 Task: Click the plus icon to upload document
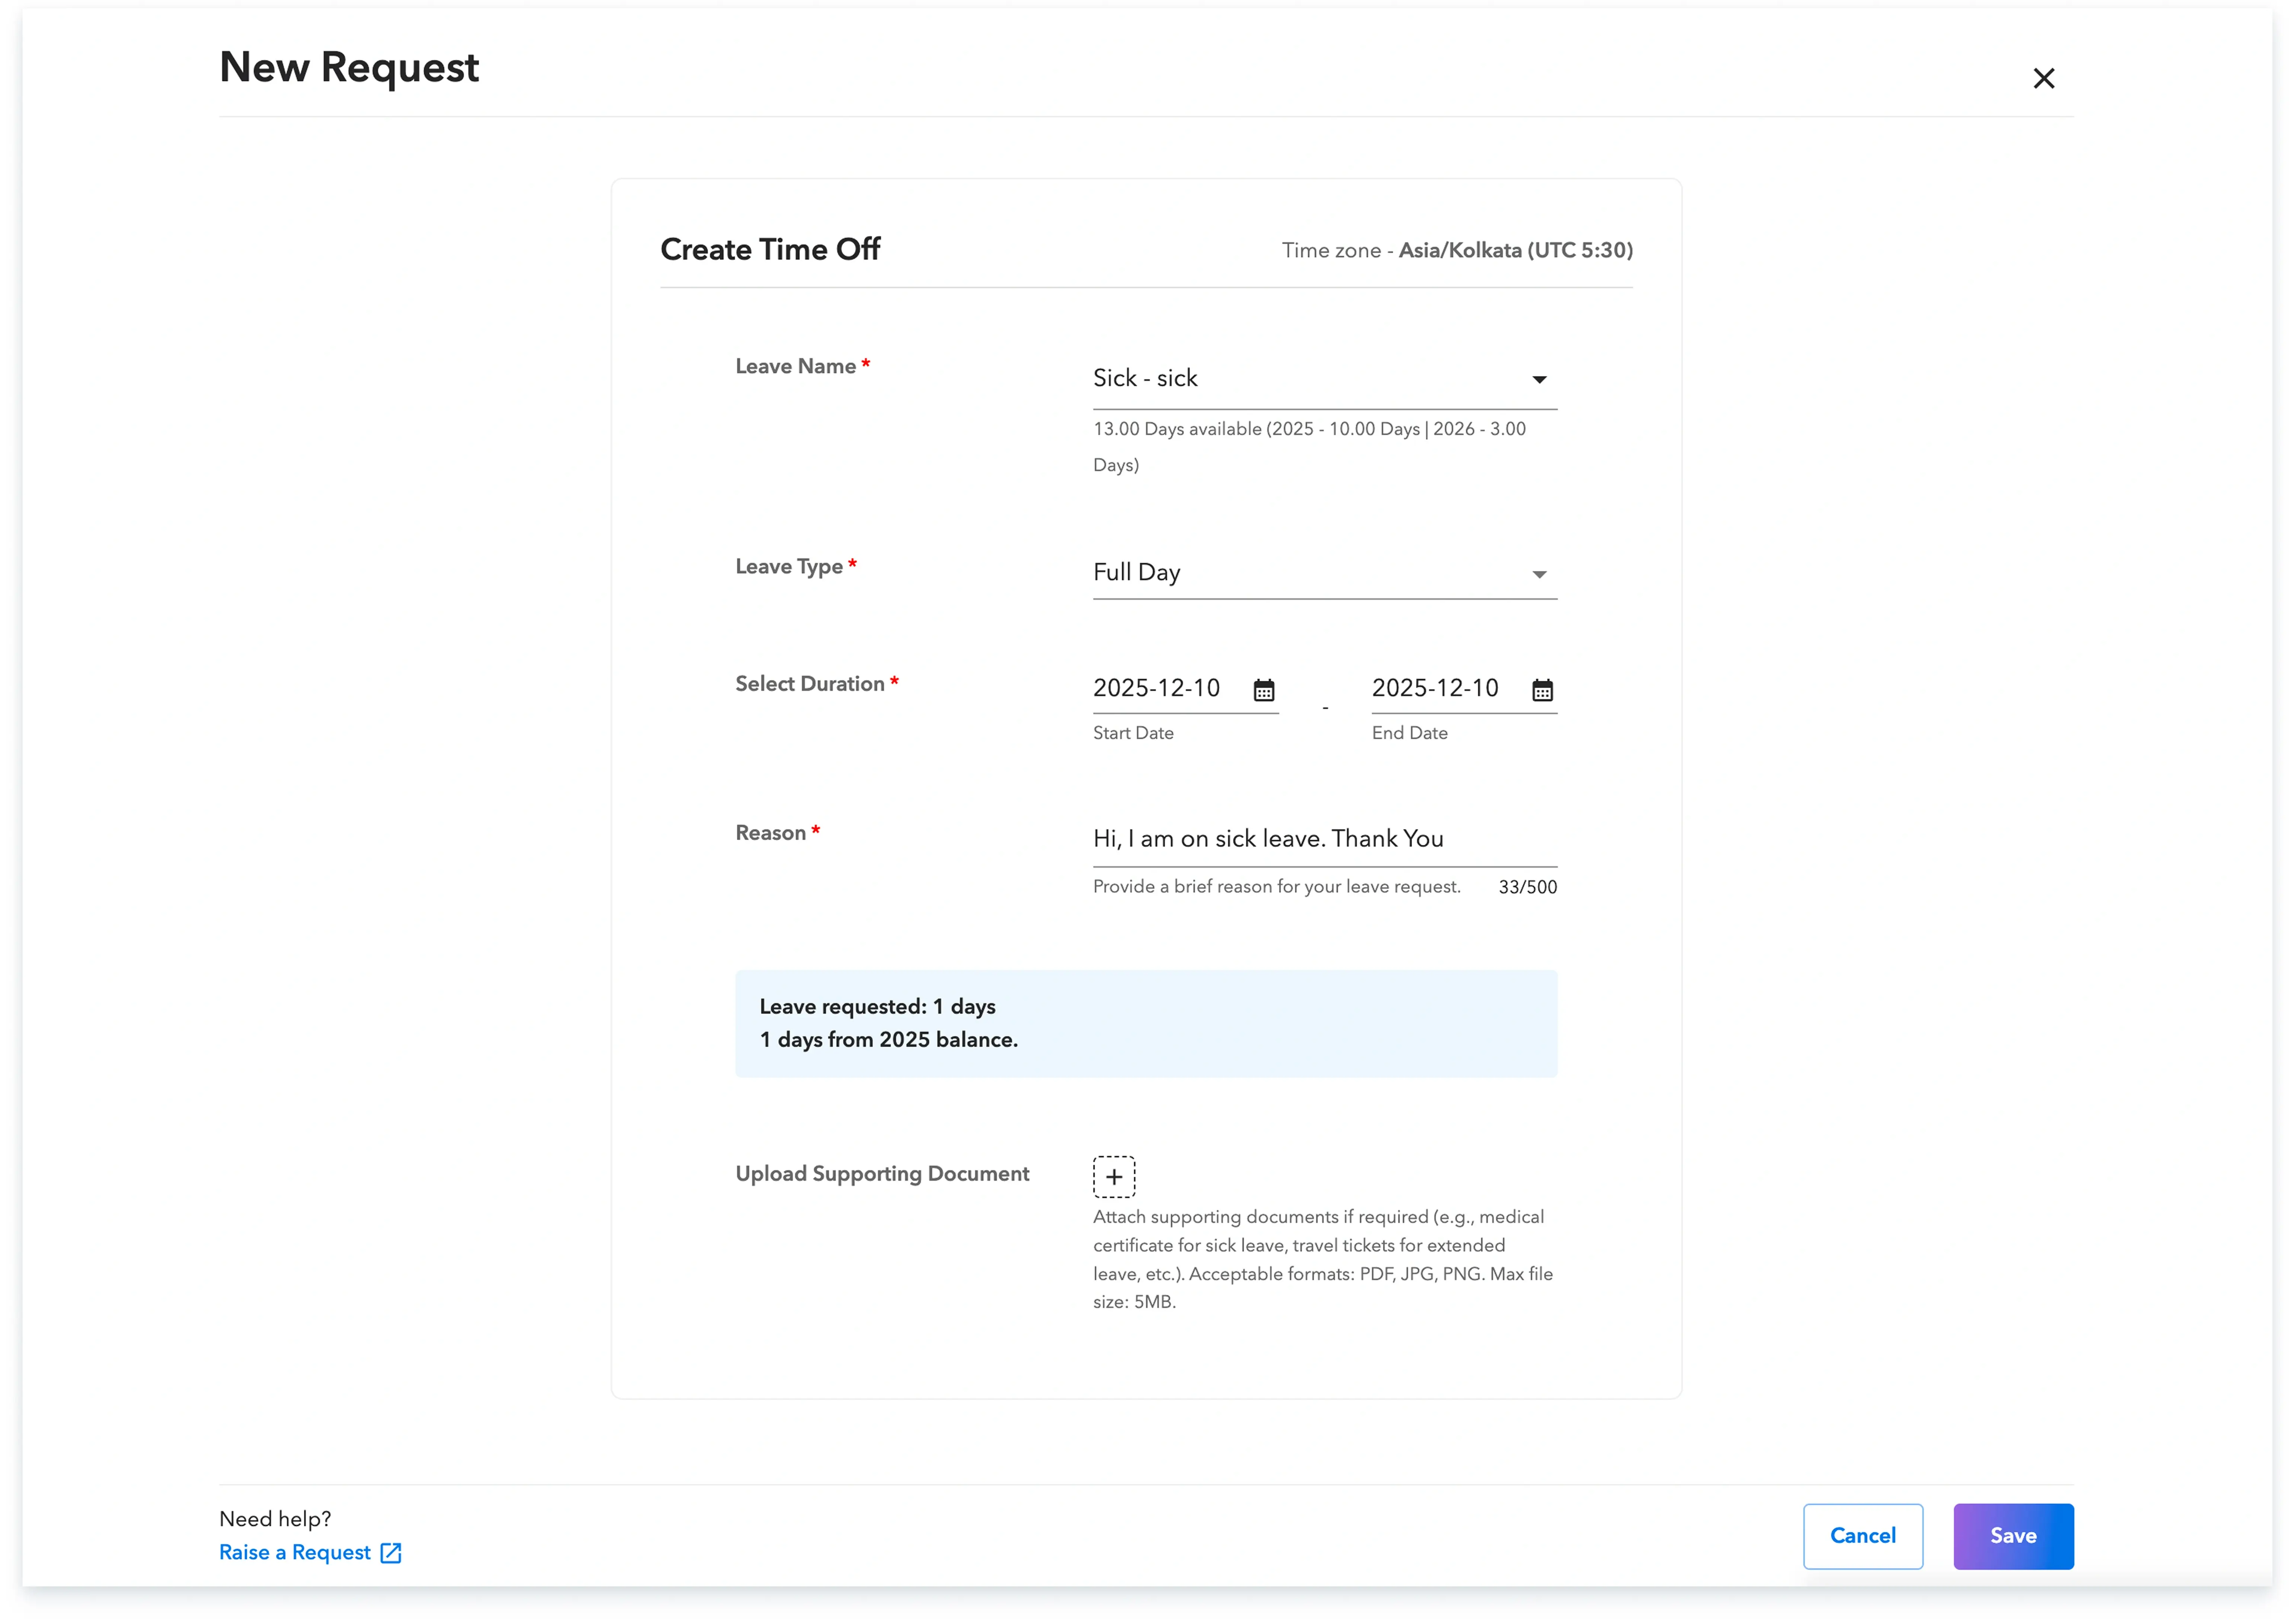click(1114, 1177)
